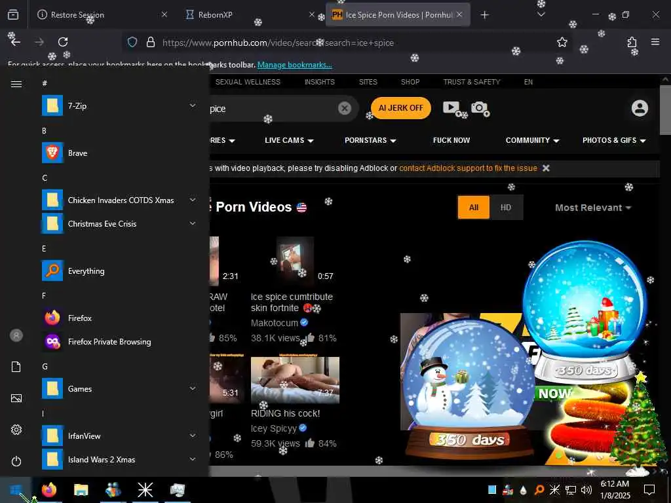Open Settings gear in the Start menu
This screenshot has height=503, width=671.
16,430
